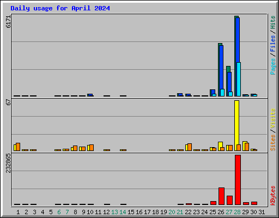Select the red KBytes bar for day 27
279x218 pixels.
point(229,200)
